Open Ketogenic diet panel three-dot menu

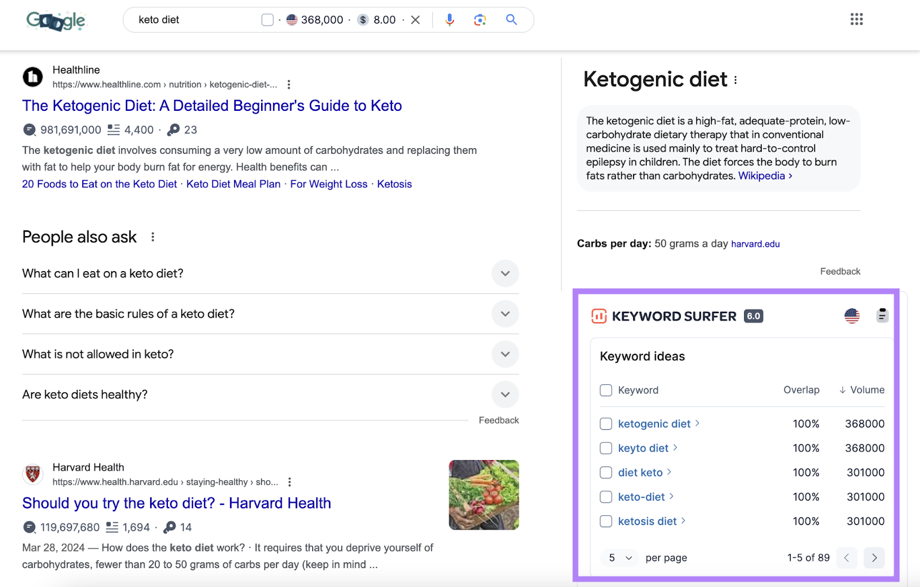[x=735, y=80]
